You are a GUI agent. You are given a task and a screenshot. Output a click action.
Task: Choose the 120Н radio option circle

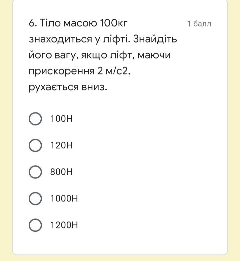click(35, 145)
